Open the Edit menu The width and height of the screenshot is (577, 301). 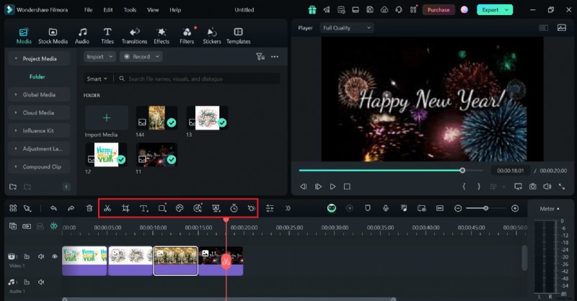(x=107, y=10)
